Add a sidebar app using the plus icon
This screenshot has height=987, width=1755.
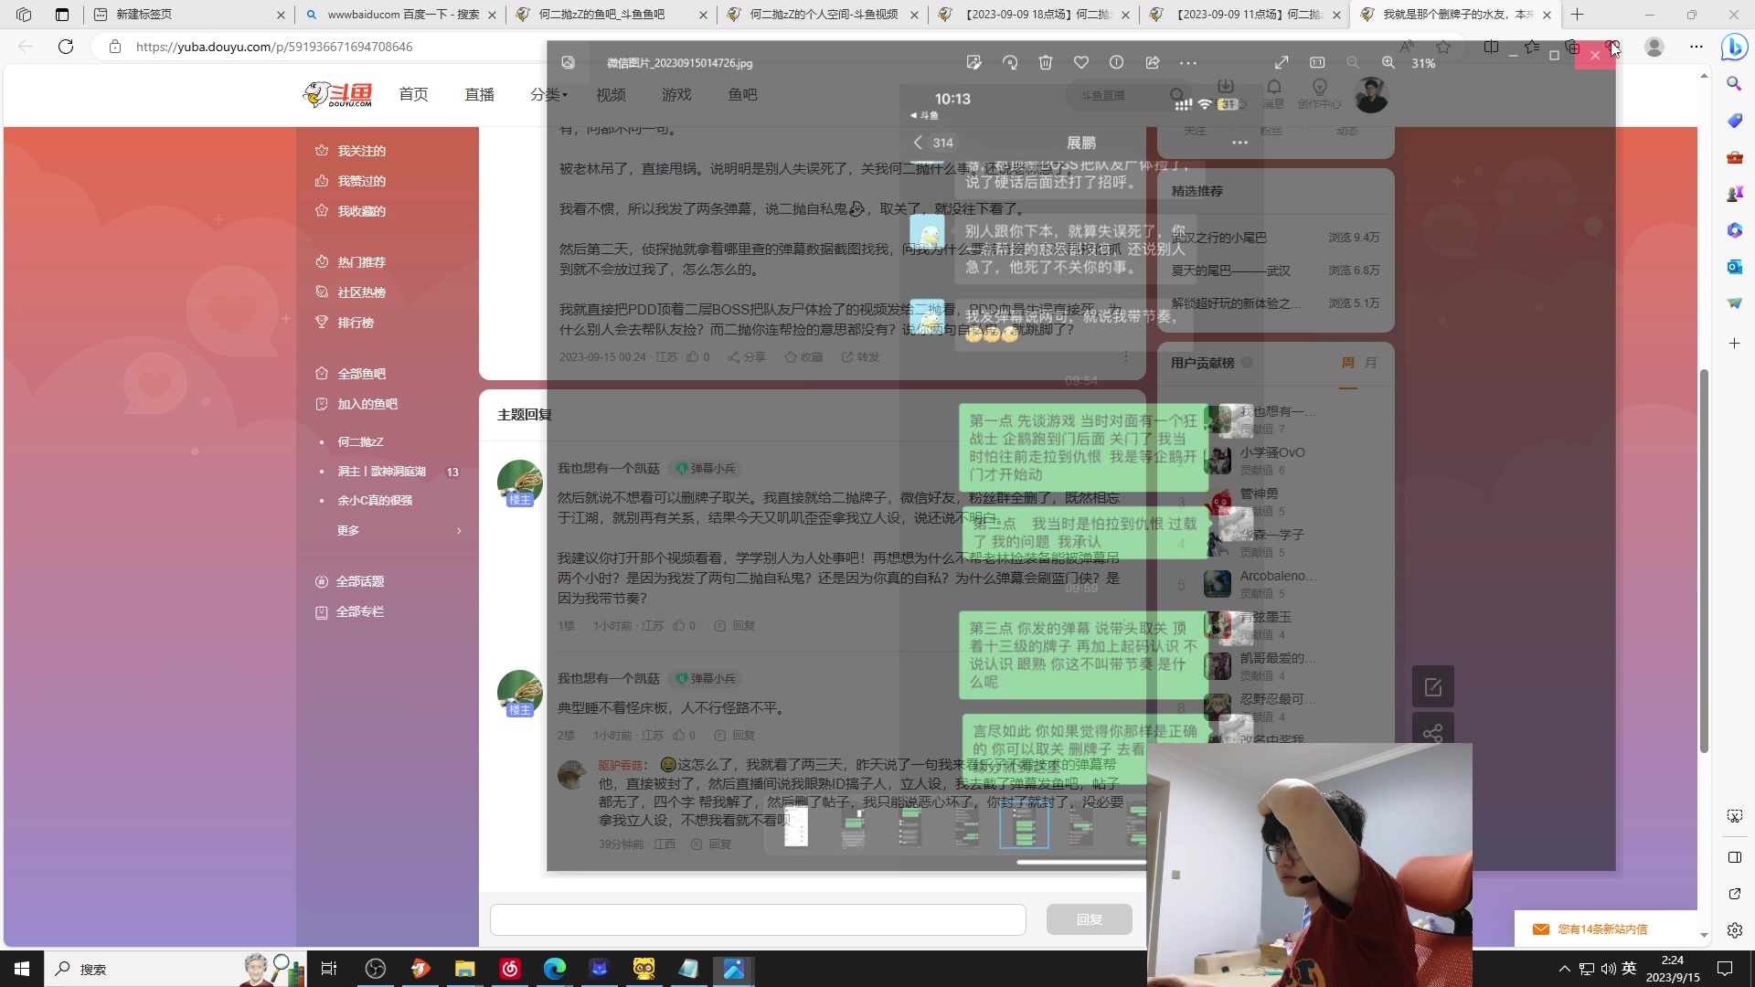click(x=1734, y=344)
